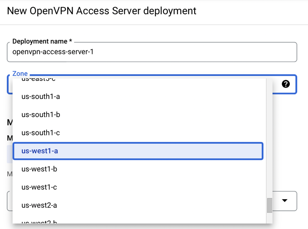Click the zone list scrollbar track above thumb
Image resolution: width=308 pixels, height=229 pixels.
point(269,139)
